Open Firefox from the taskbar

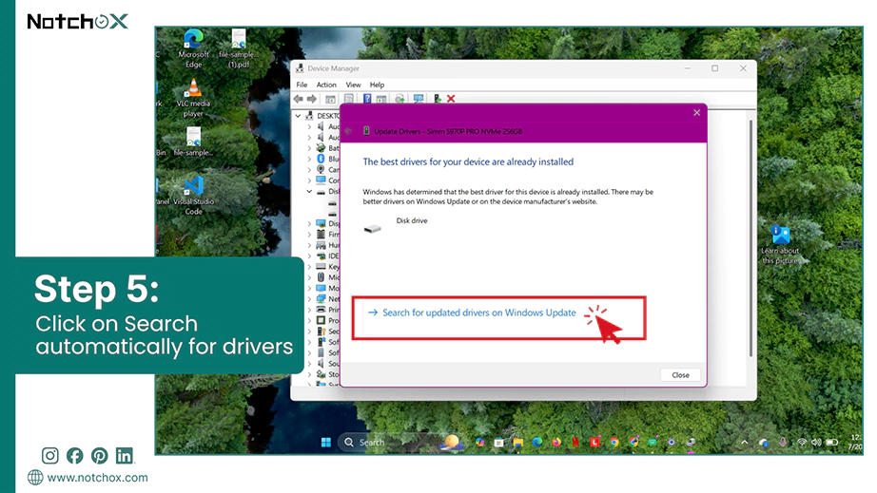(x=556, y=443)
